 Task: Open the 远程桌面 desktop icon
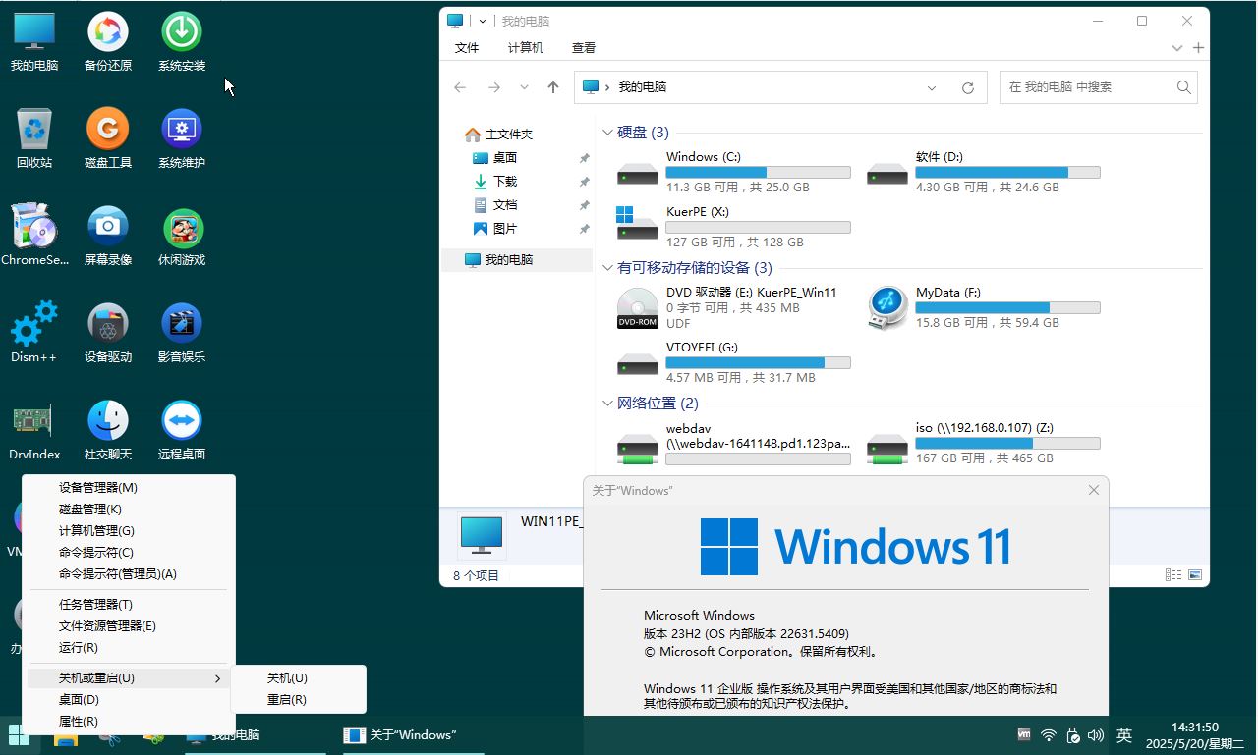click(x=182, y=431)
